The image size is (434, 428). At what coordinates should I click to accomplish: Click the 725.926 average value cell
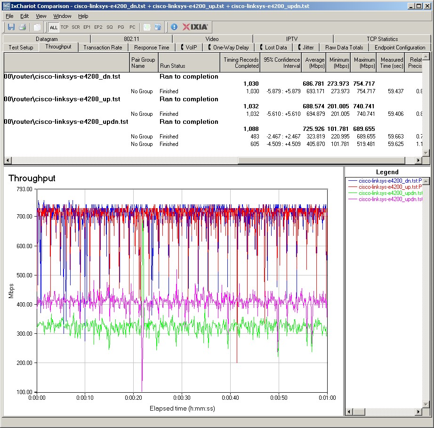(313, 129)
